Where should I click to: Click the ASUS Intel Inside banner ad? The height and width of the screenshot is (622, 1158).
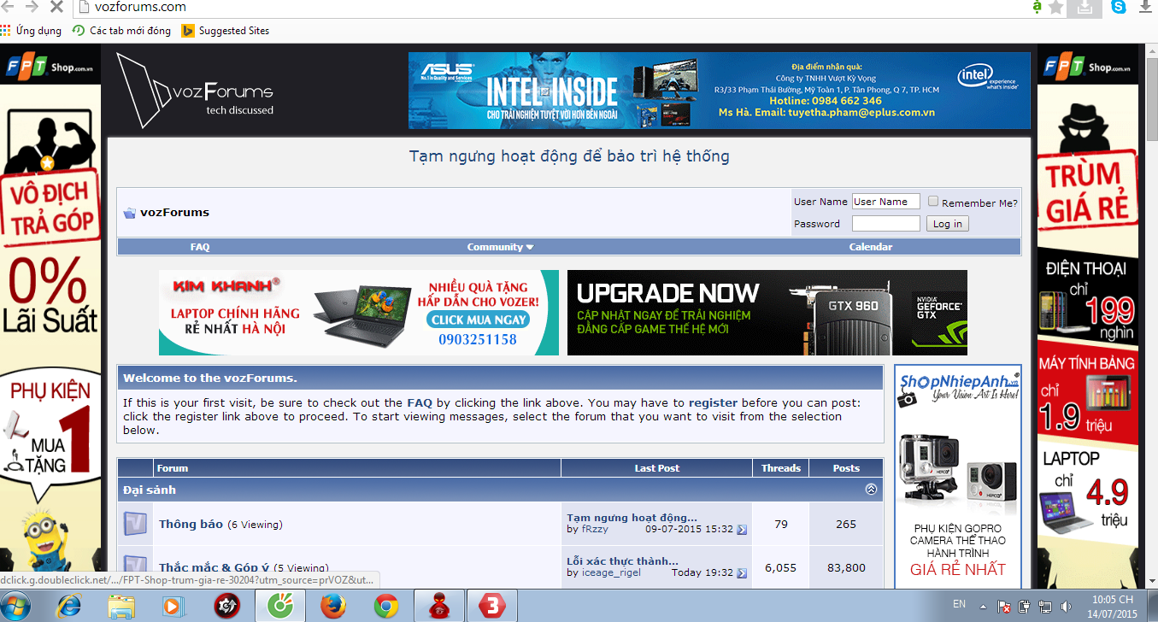720,91
